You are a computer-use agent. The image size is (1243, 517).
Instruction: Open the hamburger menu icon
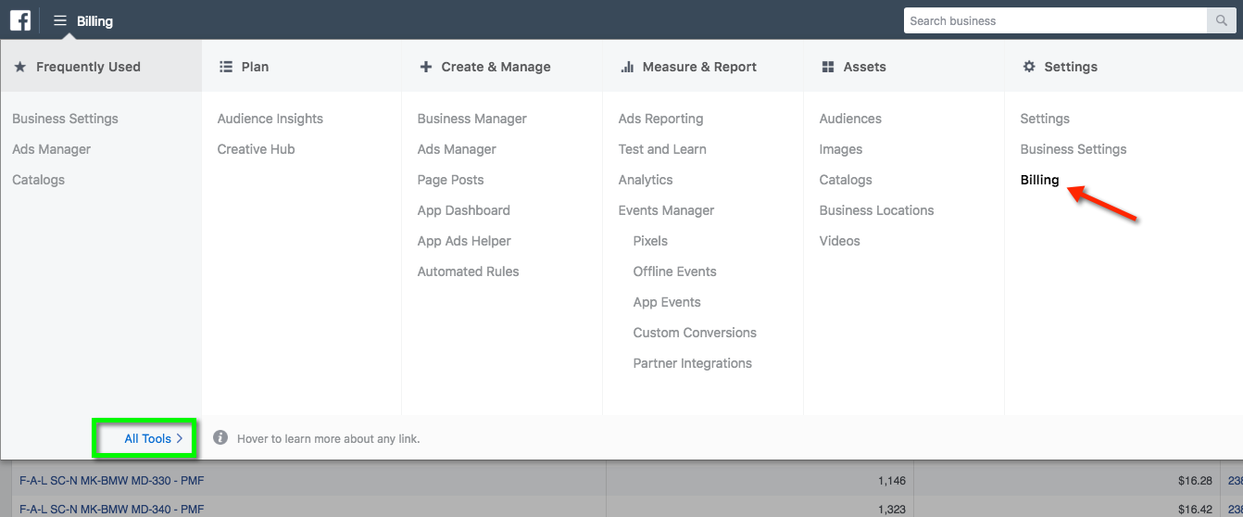coord(60,20)
